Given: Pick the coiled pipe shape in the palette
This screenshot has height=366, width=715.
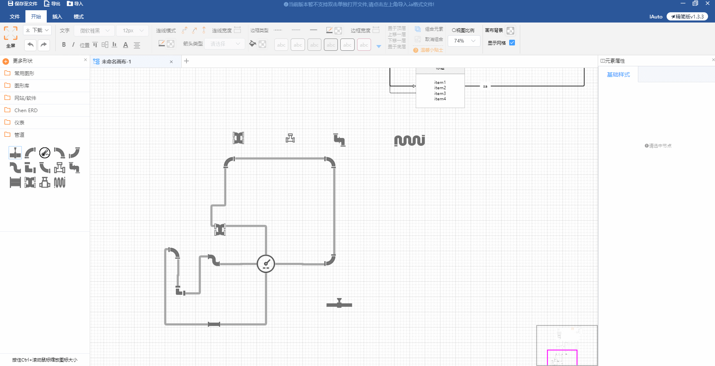Looking at the screenshot, I should point(59,183).
